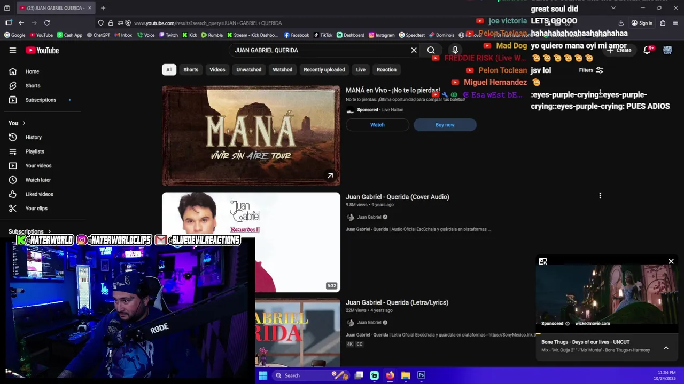Open the Rumble bookmark
Screen dimensions: 684x384
212,35
